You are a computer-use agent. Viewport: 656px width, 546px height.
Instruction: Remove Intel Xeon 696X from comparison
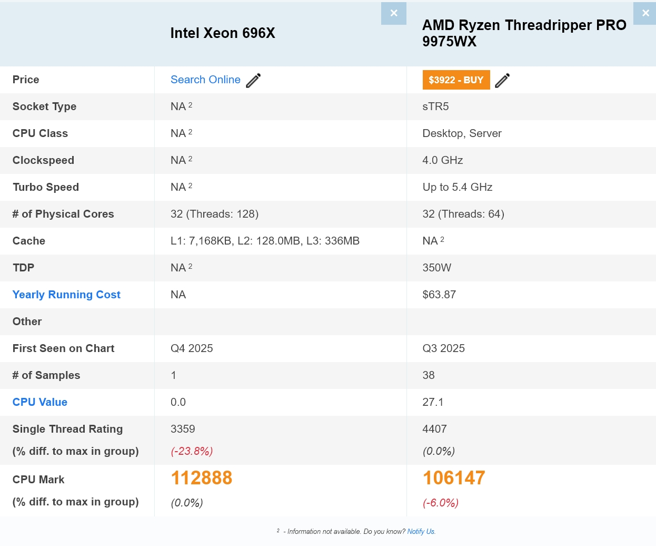pos(394,13)
